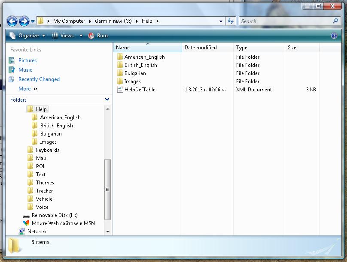Open the Bulgarian folder in file list
347x262 pixels.
(x=135, y=73)
